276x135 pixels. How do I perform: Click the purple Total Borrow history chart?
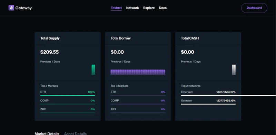point(138,72)
